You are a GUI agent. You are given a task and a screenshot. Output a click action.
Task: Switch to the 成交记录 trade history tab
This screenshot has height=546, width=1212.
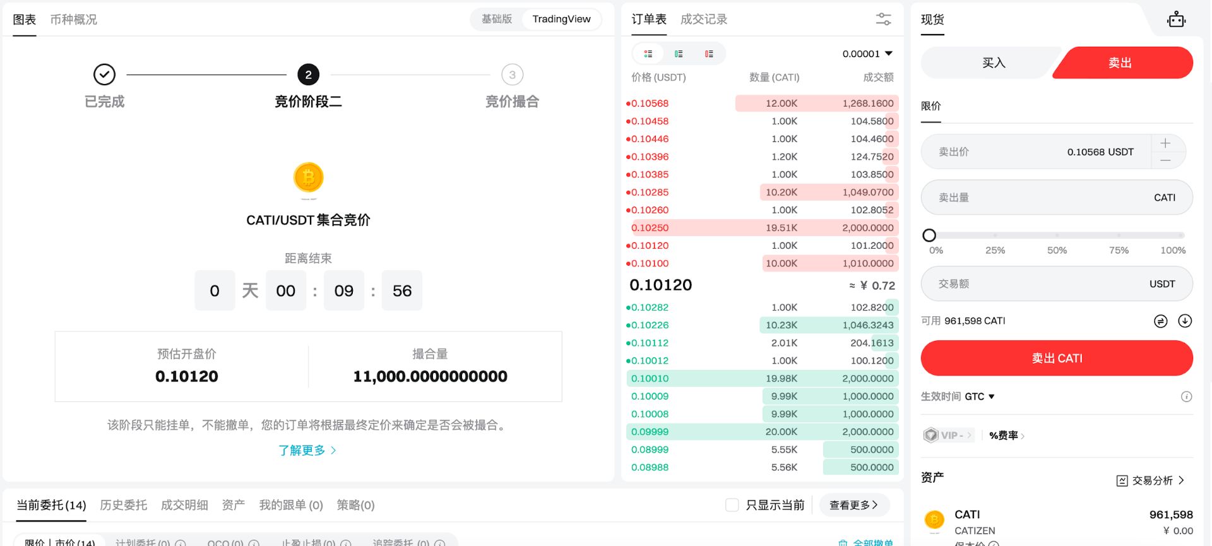704,20
